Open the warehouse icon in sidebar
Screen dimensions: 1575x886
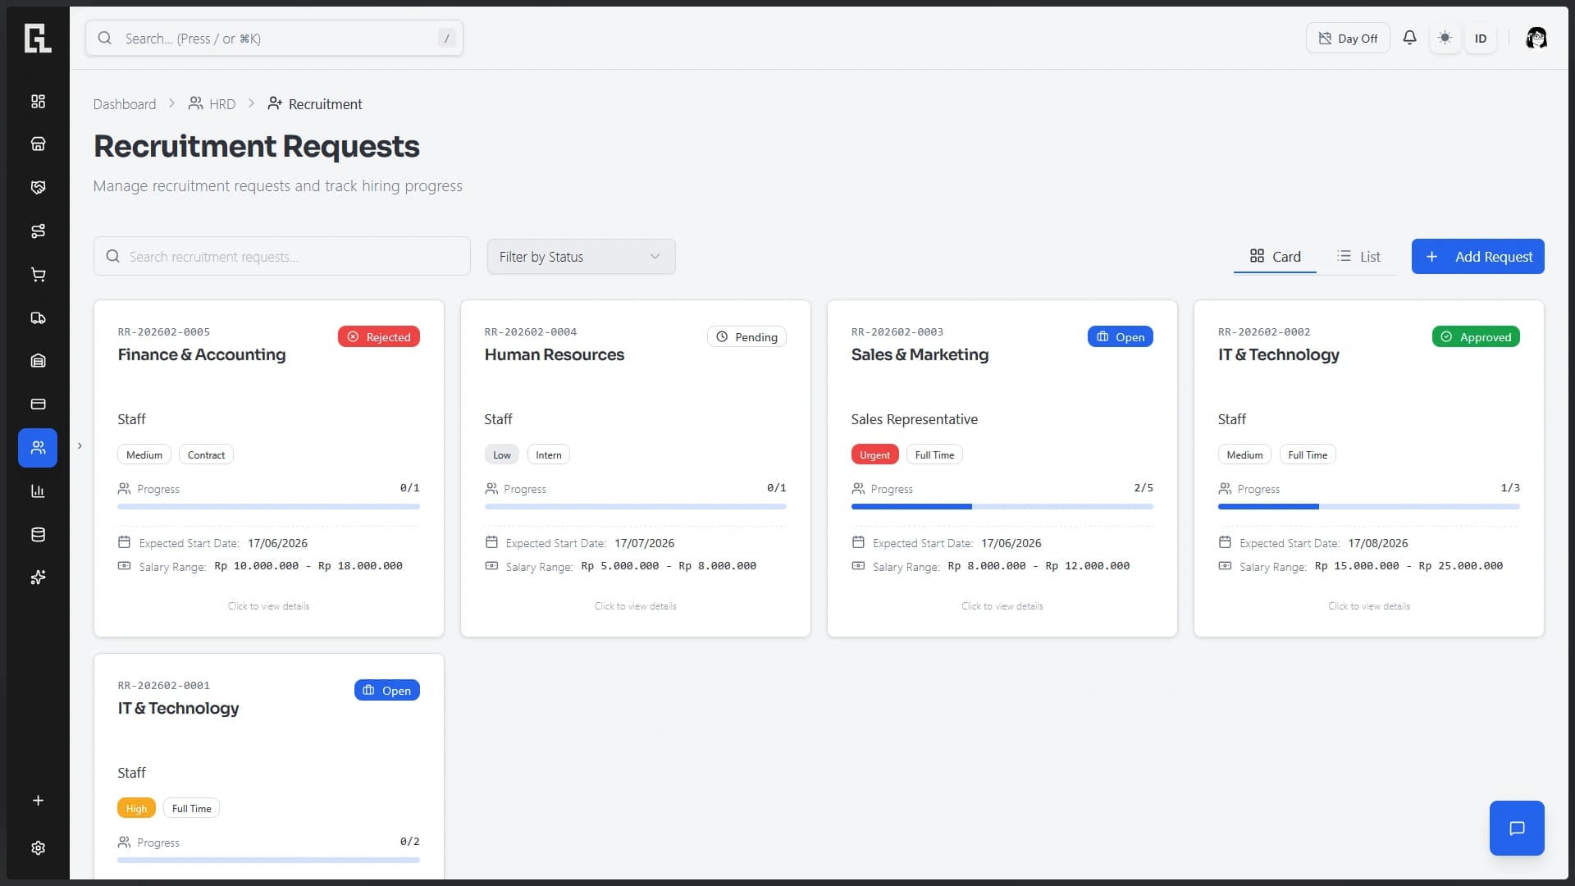click(x=38, y=360)
